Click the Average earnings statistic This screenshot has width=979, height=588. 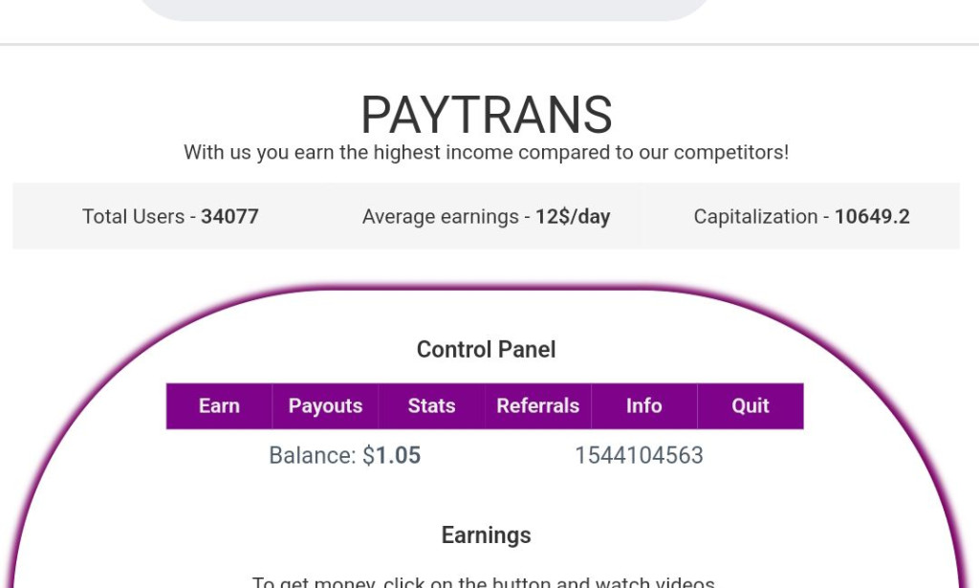(x=486, y=216)
